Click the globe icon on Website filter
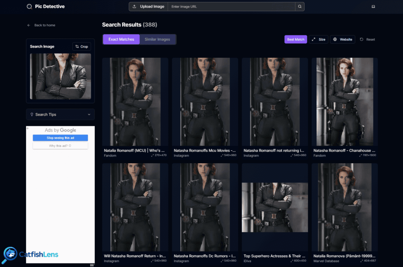Screen dimensions: 403x267 [335, 39]
